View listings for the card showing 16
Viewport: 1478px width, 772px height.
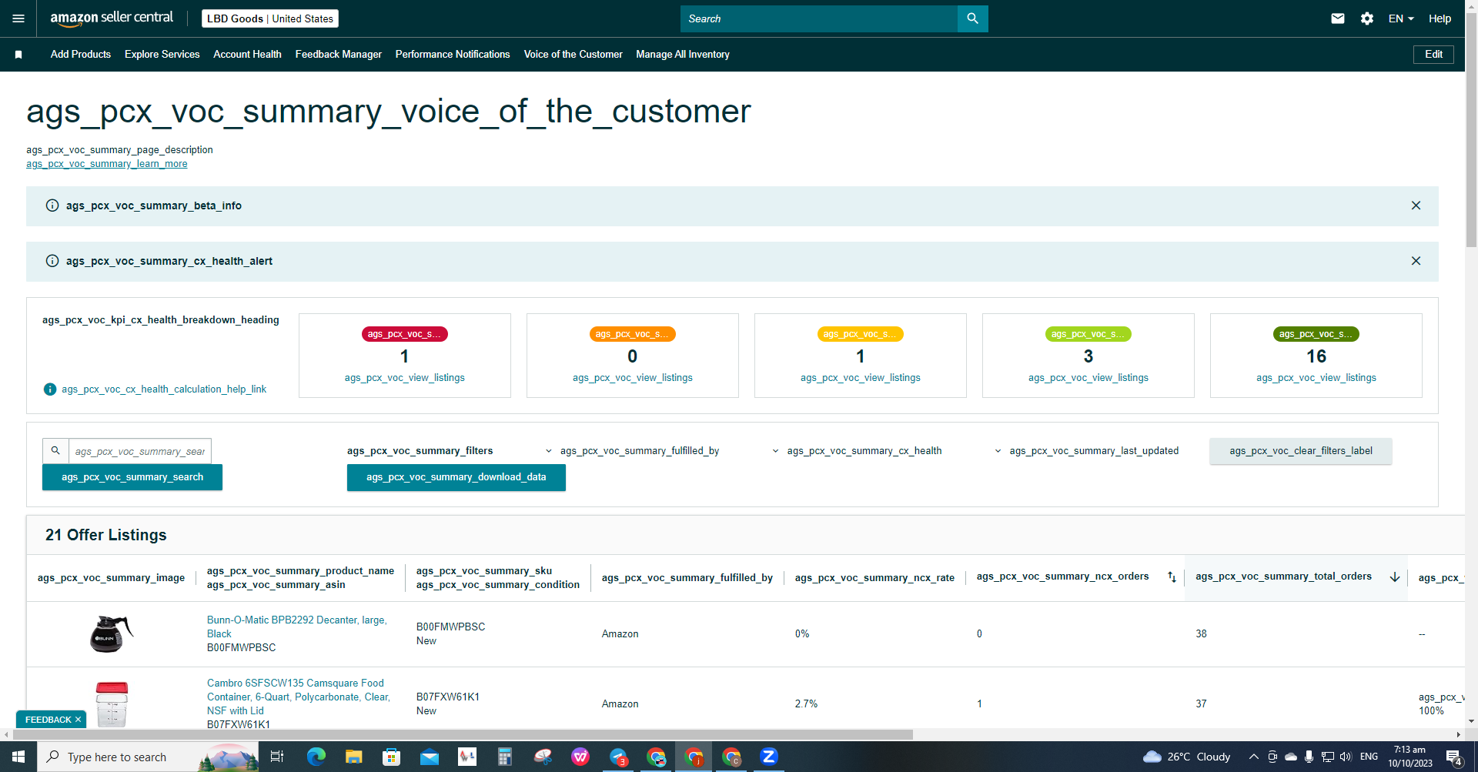(x=1316, y=378)
